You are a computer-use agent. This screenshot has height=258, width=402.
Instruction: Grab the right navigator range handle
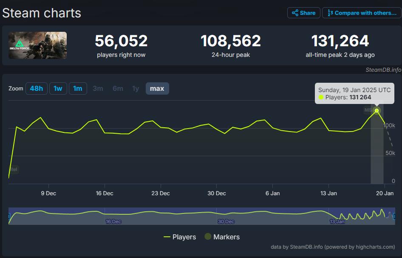395,216
